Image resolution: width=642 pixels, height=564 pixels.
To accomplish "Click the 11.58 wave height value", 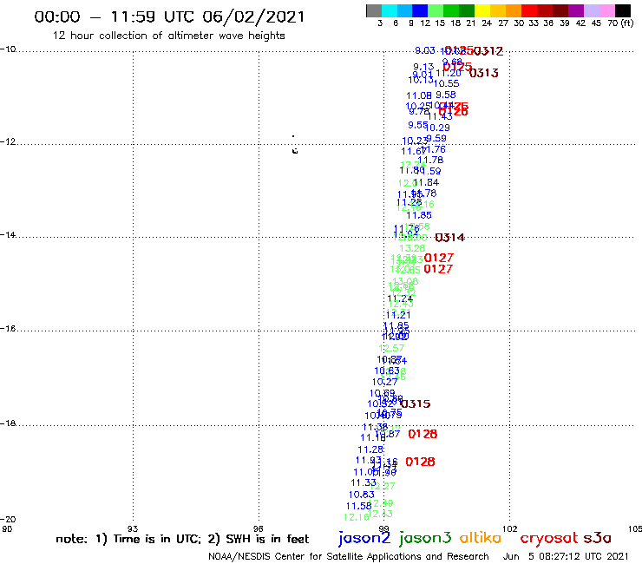I will (359, 506).
